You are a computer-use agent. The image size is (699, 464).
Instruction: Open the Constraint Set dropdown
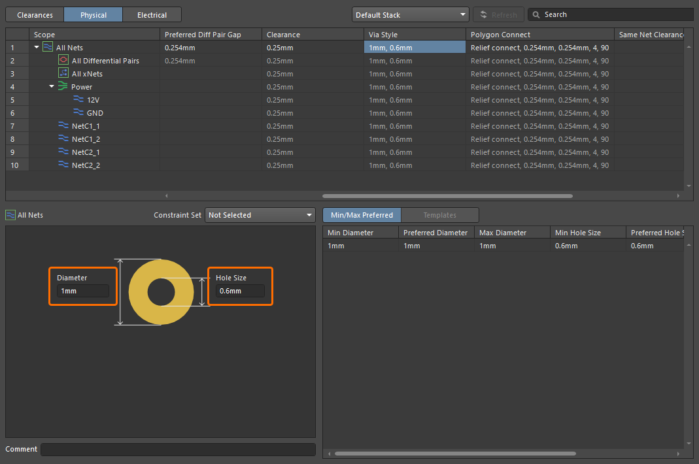coord(260,215)
